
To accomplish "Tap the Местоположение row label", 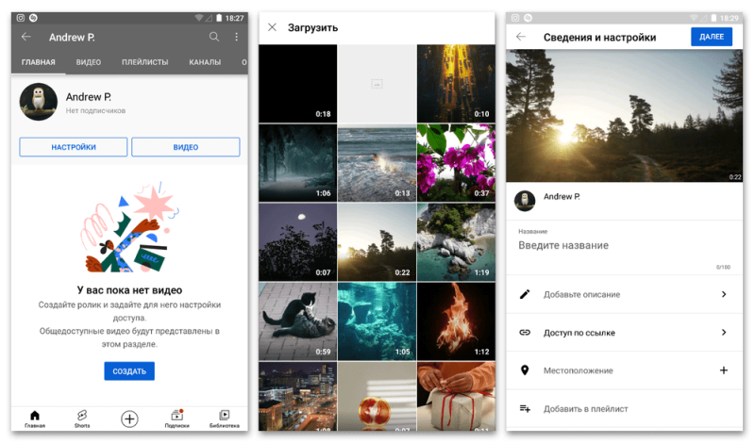I will pyautogui.click(x=579, y=370).
